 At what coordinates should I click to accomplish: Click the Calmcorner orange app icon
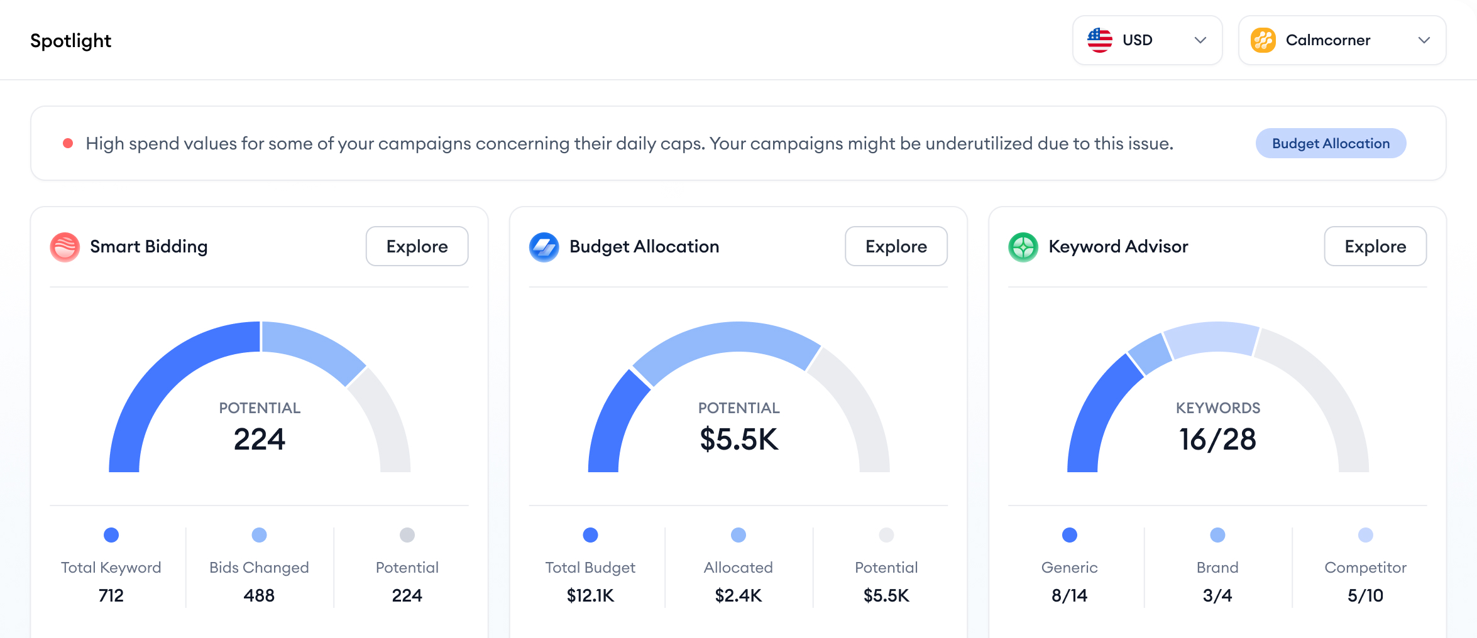1263,40
